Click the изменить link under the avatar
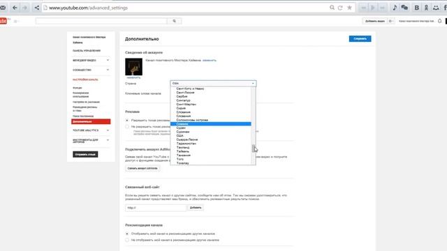 tap(133, 77)
